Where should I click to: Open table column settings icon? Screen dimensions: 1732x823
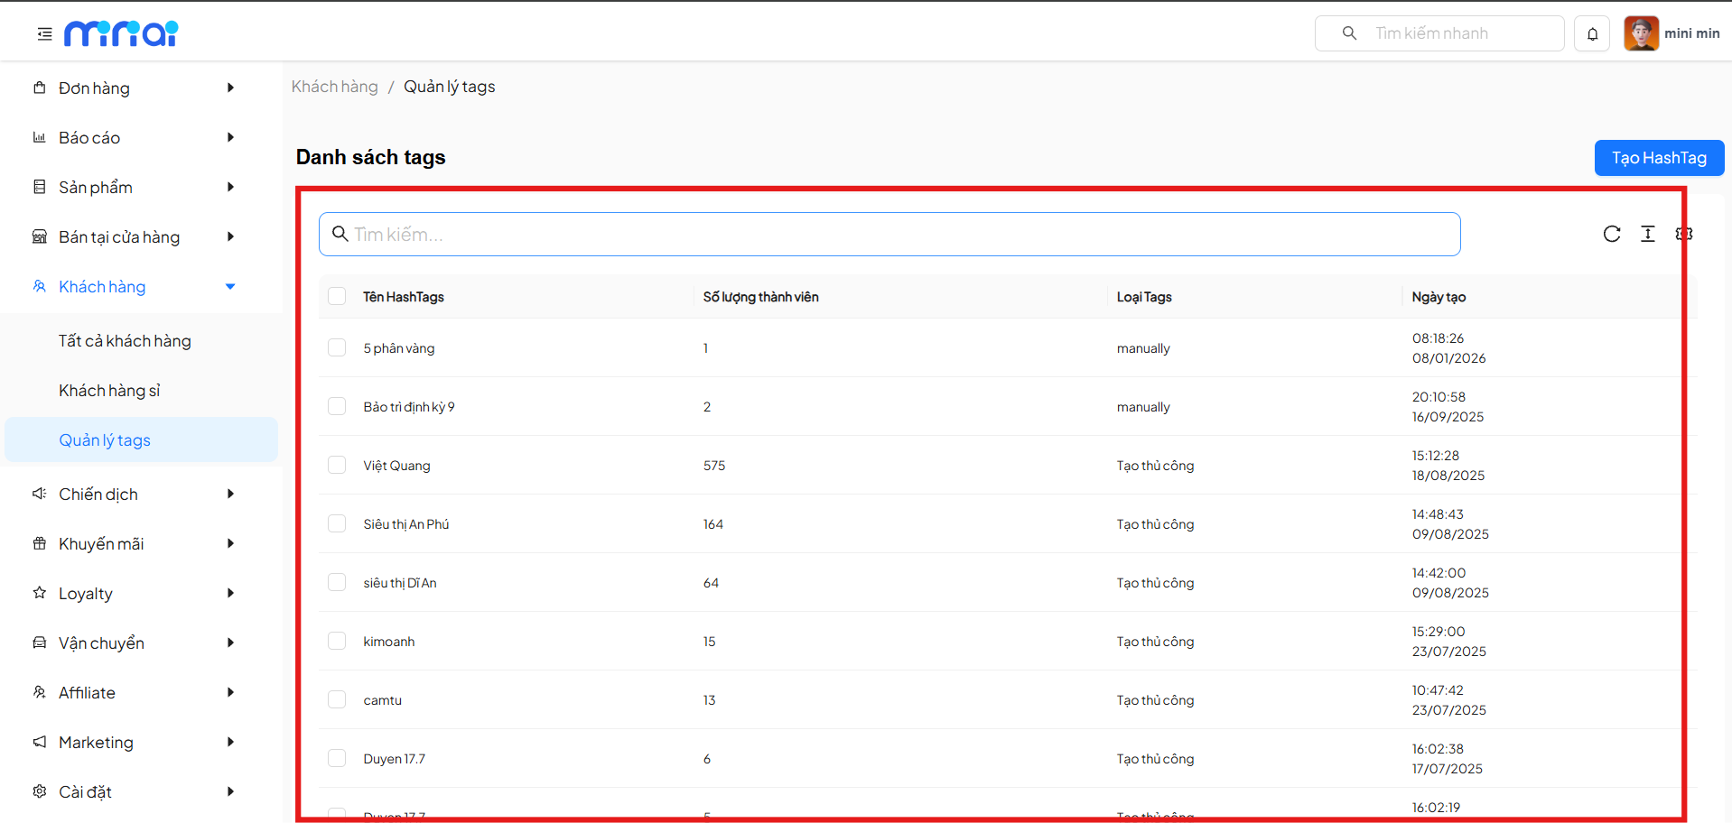[x=1683, y=235]
